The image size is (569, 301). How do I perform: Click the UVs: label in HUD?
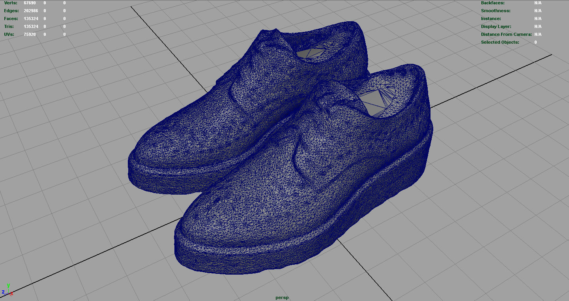pyautogui.click(x=9, y=34)
